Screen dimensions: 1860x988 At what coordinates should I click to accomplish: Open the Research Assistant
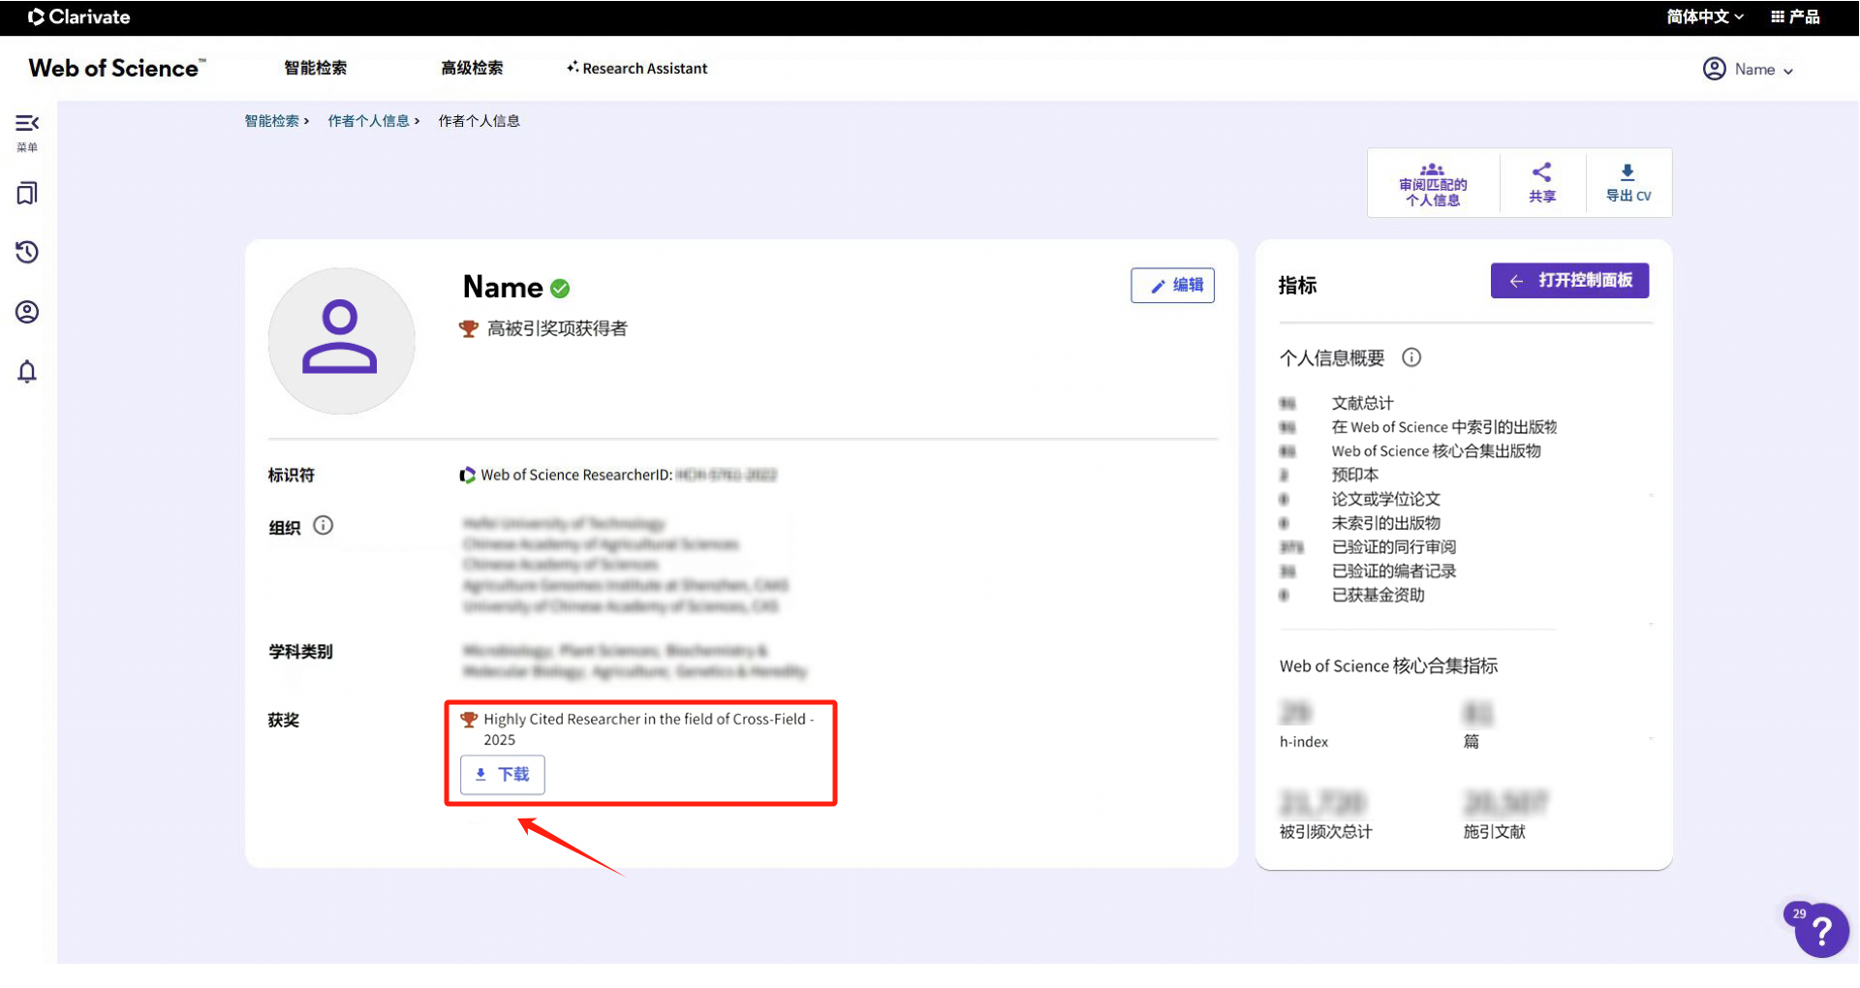[x=636, y=68]
